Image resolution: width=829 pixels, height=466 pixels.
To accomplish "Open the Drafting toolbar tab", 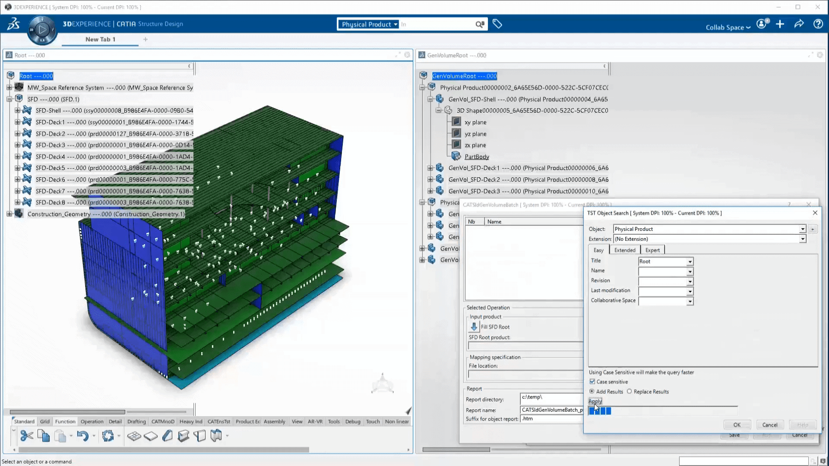I will 136,421.
